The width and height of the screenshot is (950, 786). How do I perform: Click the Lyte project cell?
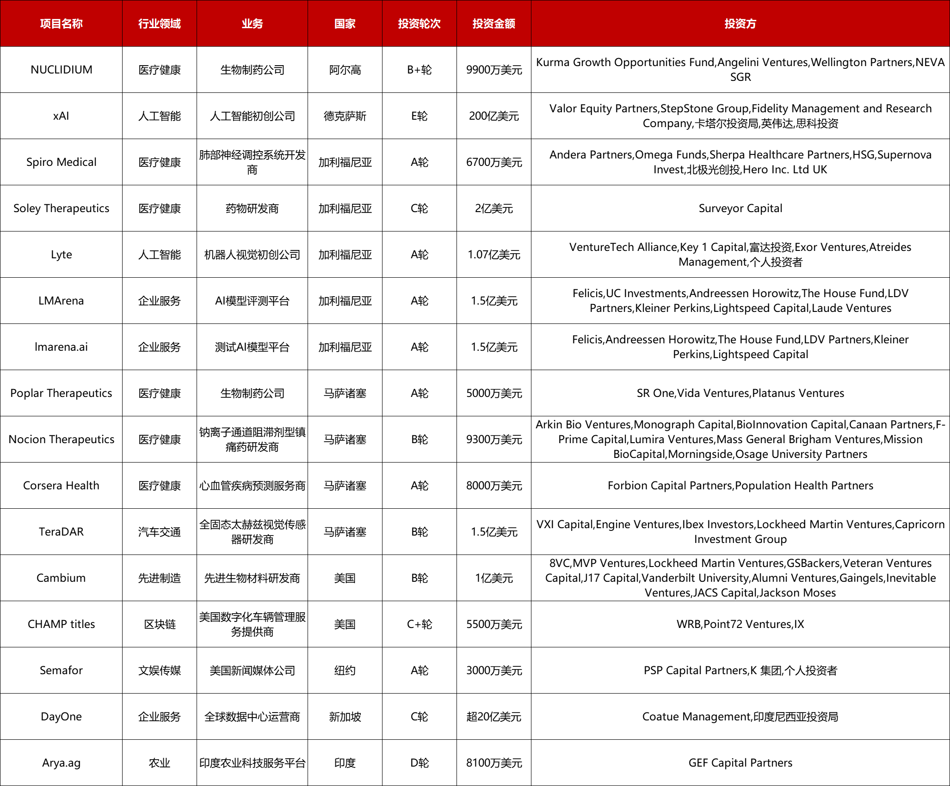[61, 255]
